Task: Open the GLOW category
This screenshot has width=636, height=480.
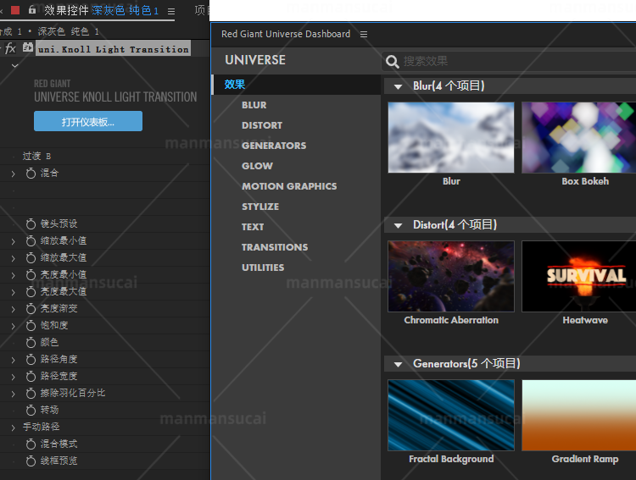Action: pos(258,166)
